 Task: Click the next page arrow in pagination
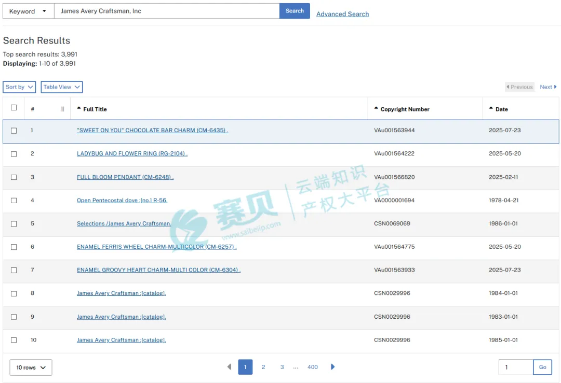tap(333, 366)
